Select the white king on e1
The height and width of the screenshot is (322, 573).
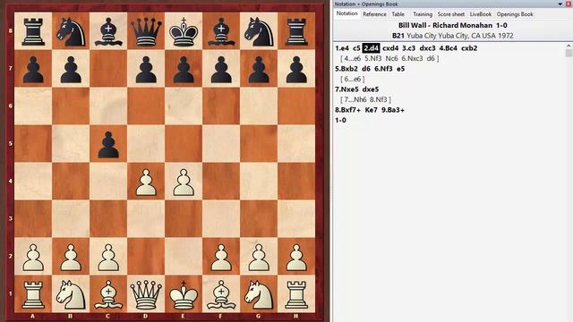click(184, 294)
